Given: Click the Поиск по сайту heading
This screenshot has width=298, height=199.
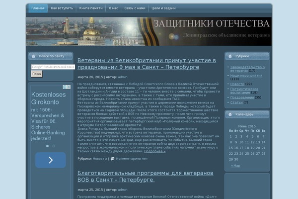Looking at the screenshot, I should (x=52, y=56).
